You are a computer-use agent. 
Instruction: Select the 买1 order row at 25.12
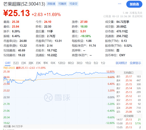click(128, 96)
